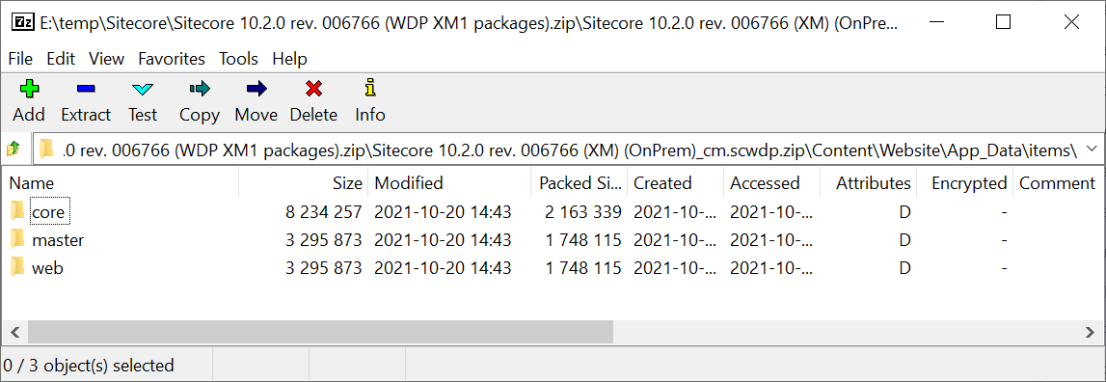Select the core folder

click(48, 212)
